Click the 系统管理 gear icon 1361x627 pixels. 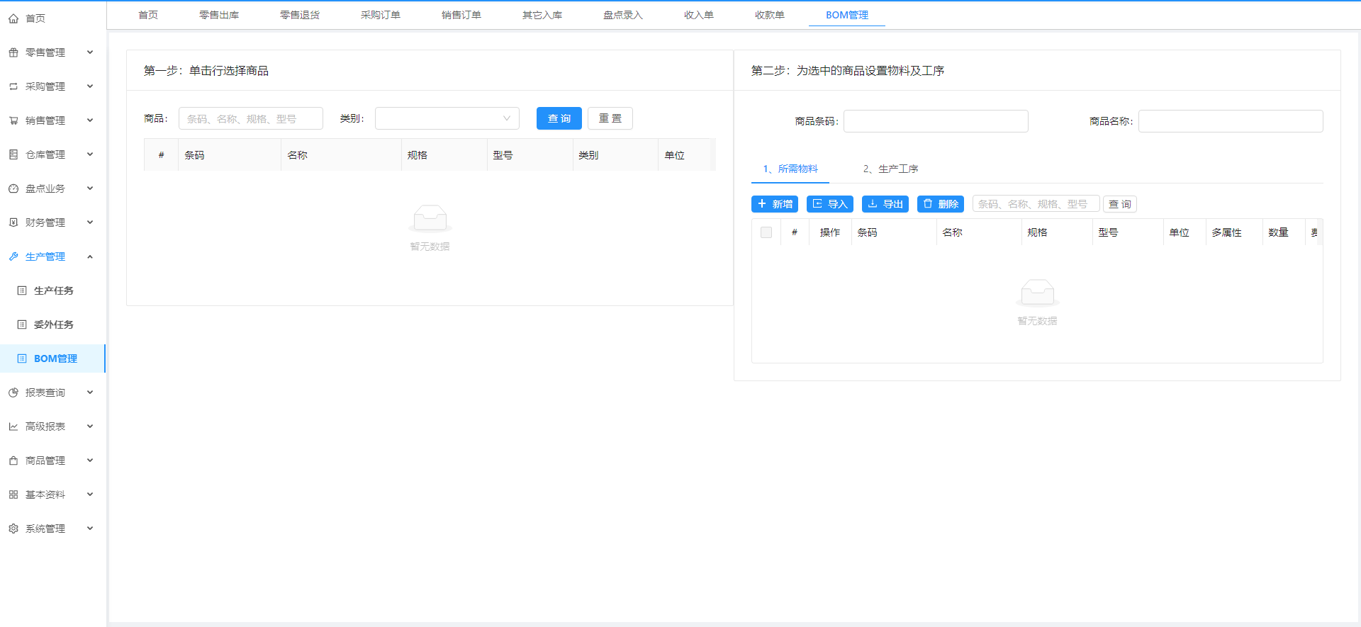click(x=13, y=529)
